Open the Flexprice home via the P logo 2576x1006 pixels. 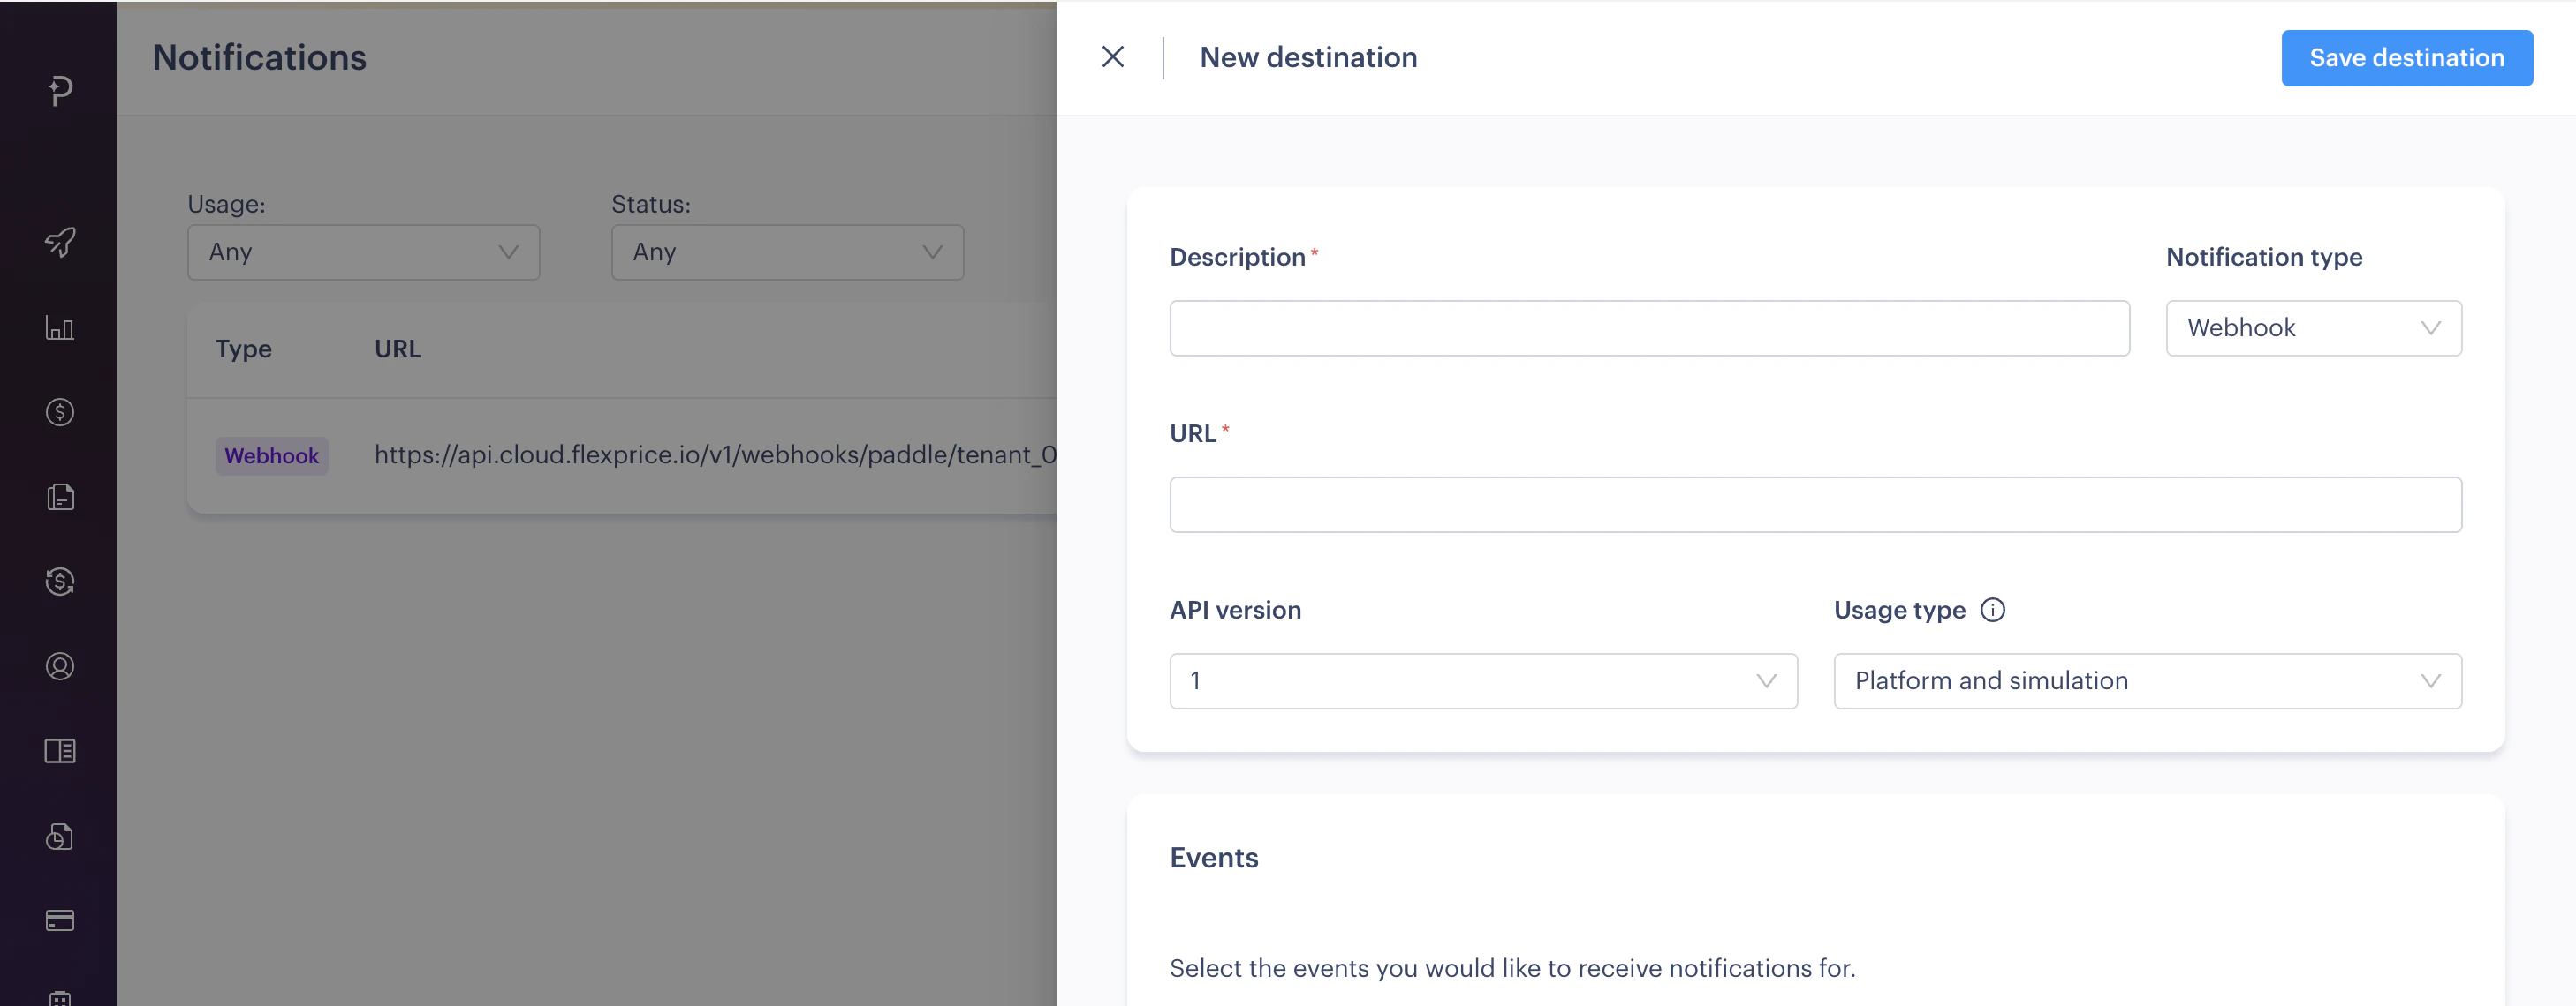[x=59, y=90]
